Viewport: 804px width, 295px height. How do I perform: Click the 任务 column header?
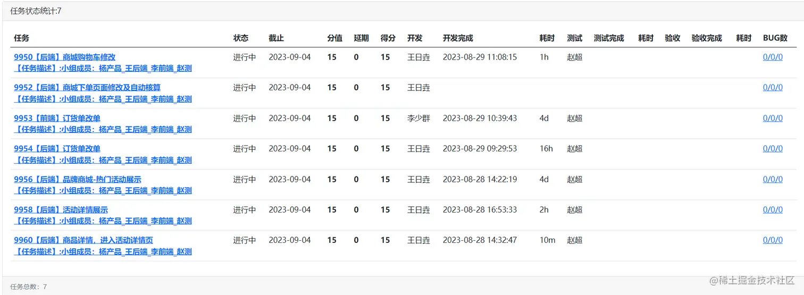coord(22,38)
